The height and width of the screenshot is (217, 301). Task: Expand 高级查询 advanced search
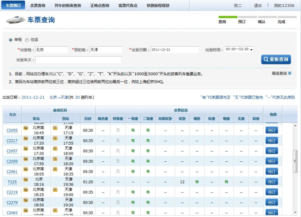pos(282,73)
